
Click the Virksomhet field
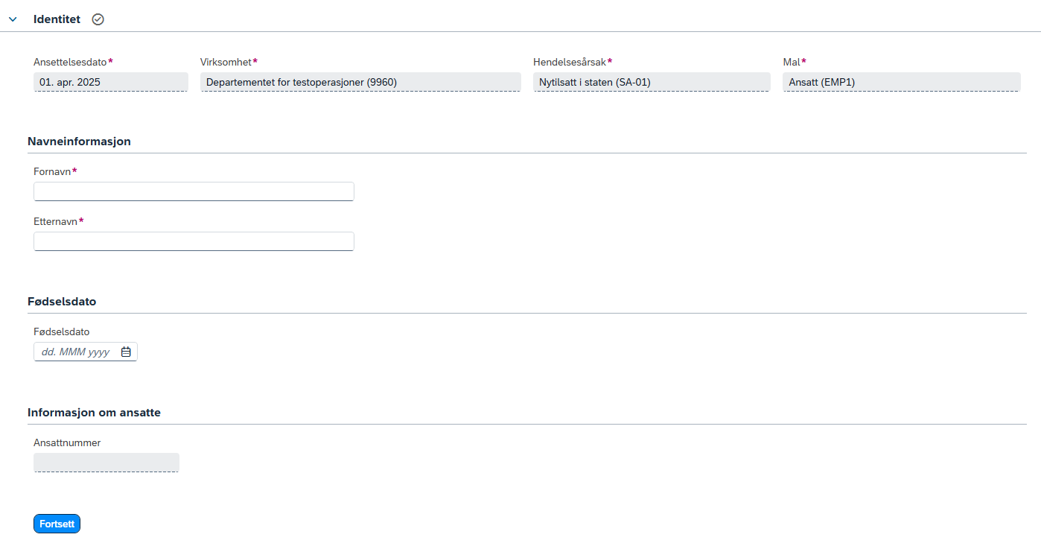360,82
